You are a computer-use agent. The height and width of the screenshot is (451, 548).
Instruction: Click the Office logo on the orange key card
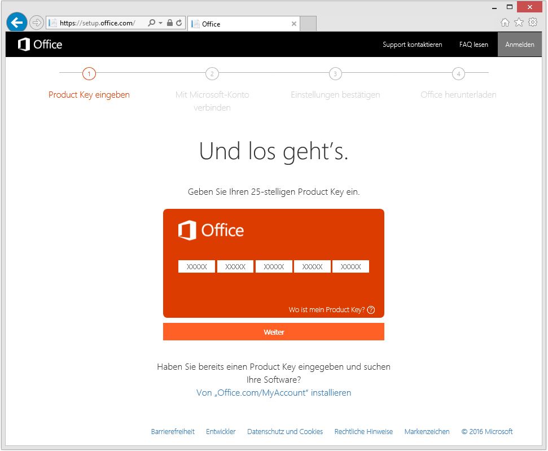[x=210, y=230]
